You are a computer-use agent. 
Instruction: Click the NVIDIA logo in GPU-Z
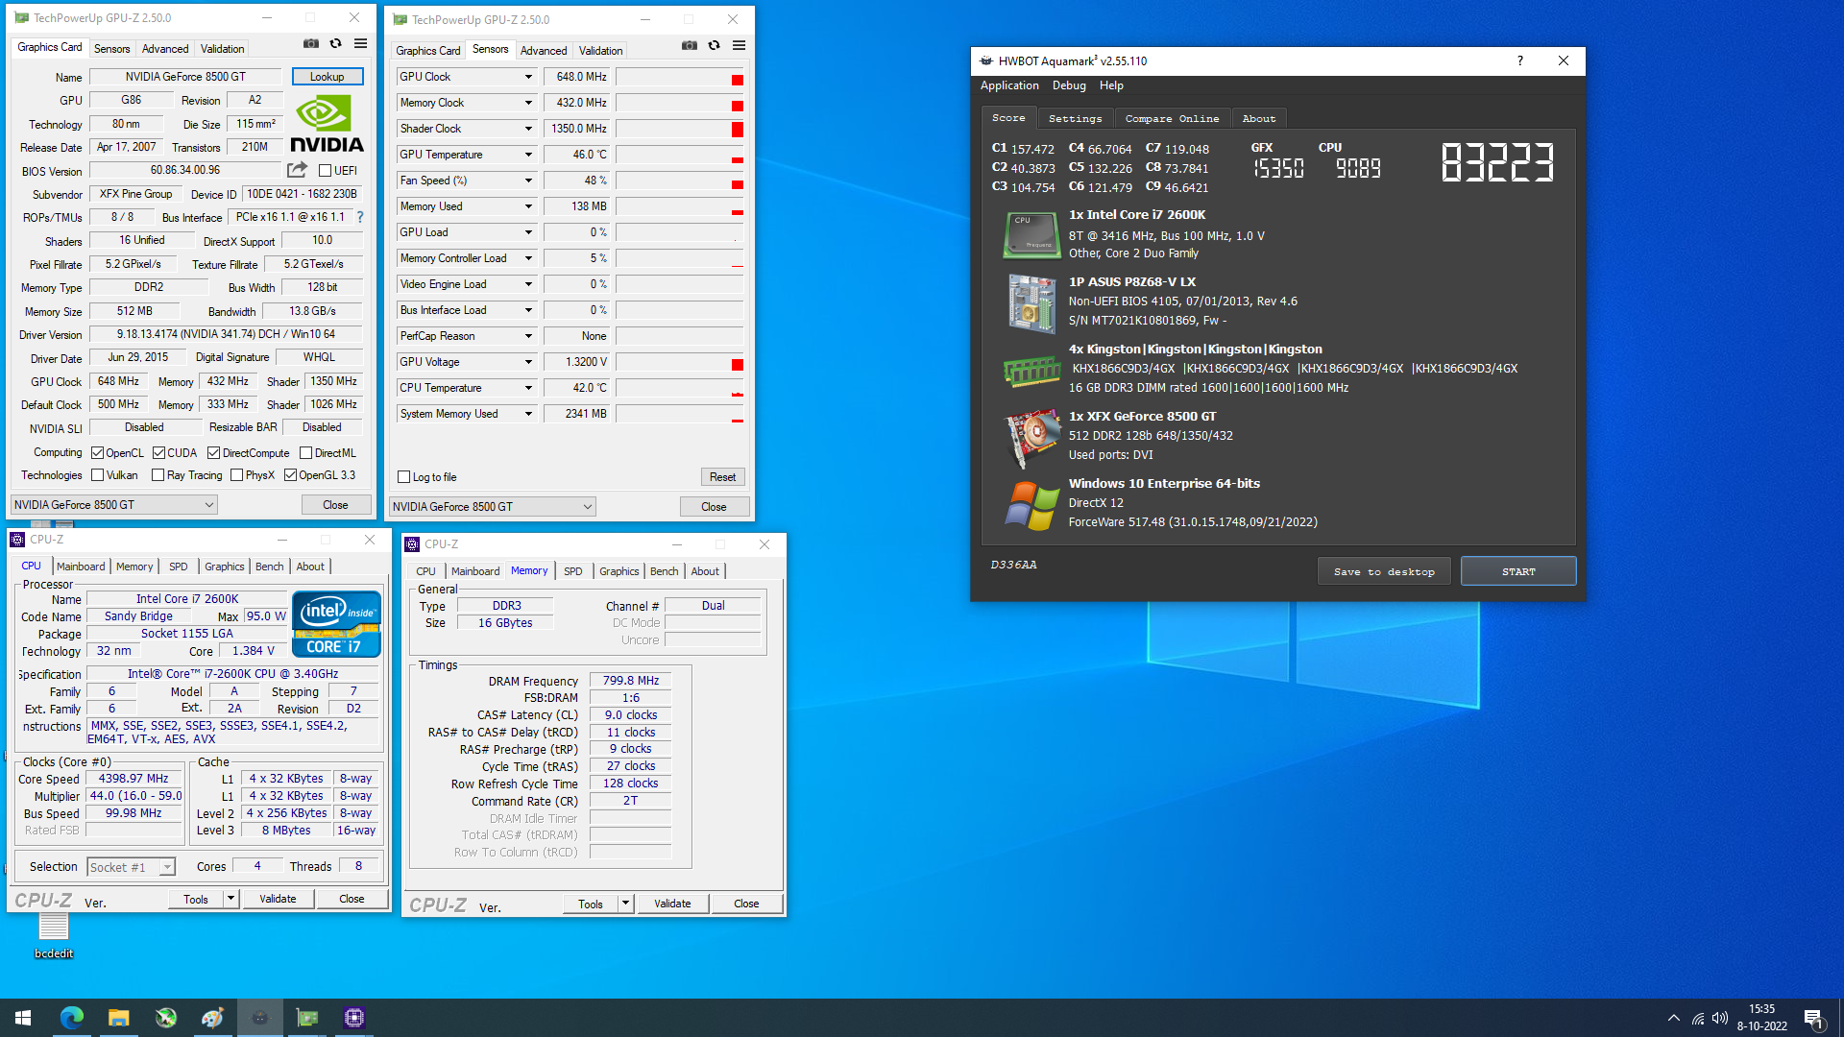click(x=327, y=125)
